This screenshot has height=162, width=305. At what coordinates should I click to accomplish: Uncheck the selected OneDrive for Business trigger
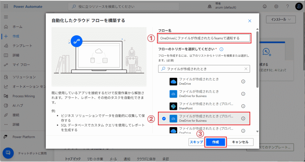(164, 119)
